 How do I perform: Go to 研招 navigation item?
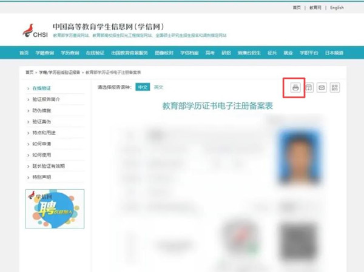[226, 53]
